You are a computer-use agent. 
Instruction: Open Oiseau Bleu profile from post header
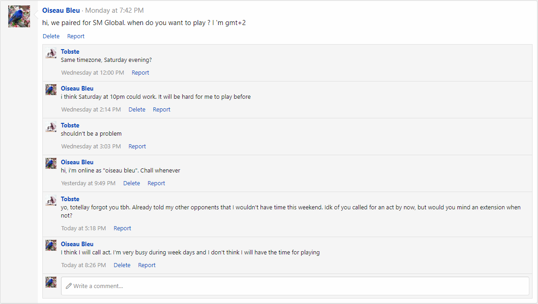tap(61, 10)
